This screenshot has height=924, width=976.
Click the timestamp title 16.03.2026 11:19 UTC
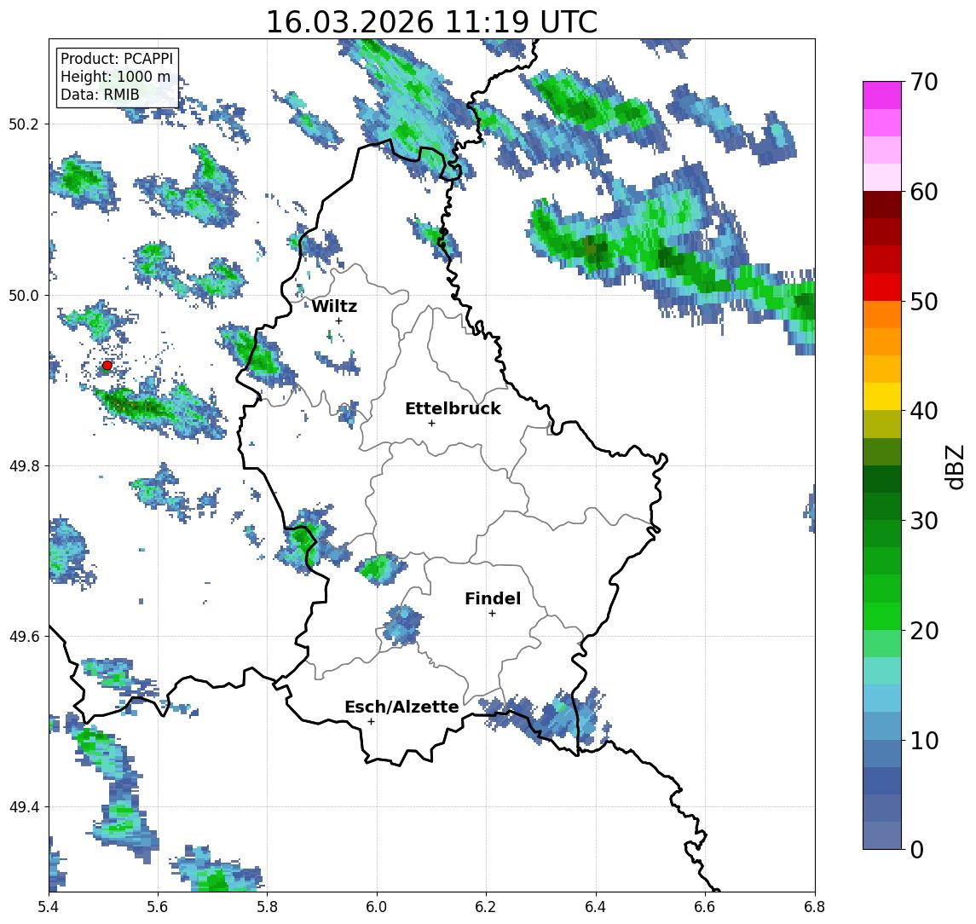431,22
